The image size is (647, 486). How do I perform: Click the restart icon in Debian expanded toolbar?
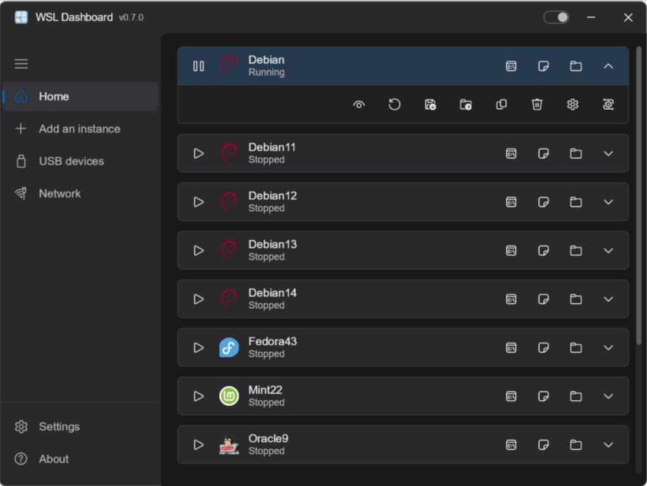tap(394, 104)
